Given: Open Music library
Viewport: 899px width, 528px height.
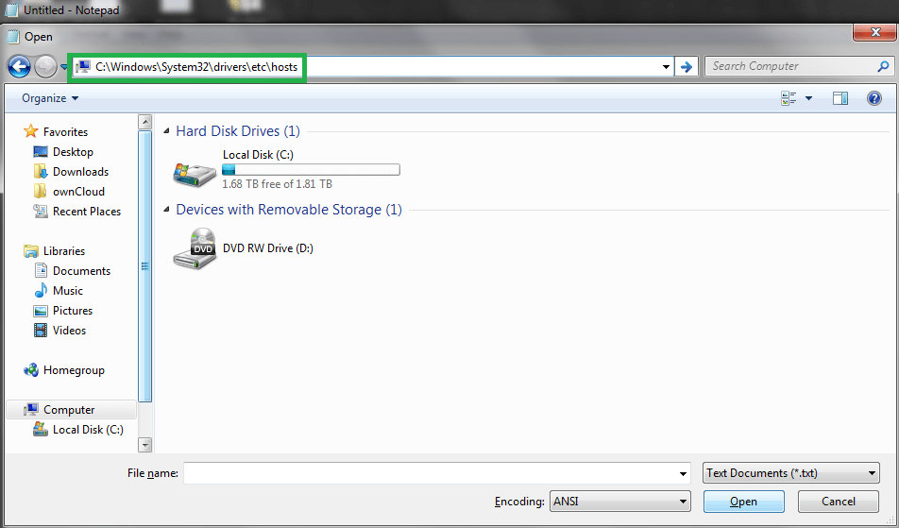Looking at the screenshot, I should 68,291.
